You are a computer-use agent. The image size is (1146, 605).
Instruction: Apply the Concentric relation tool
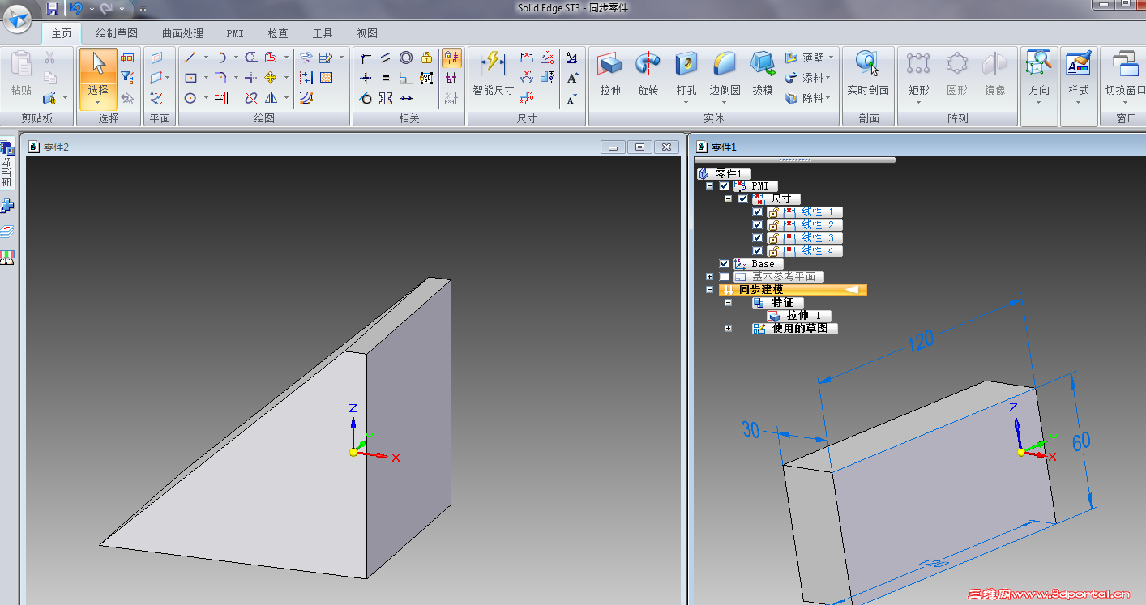(406, 58)
